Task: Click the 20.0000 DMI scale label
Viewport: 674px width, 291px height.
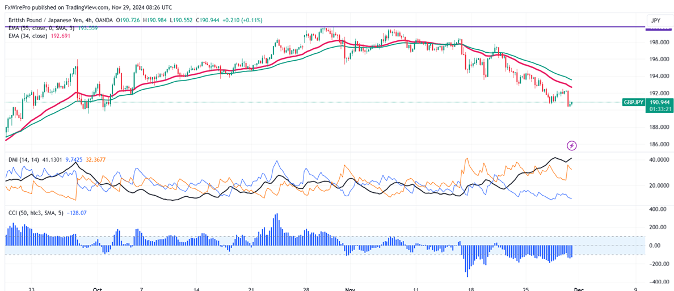Action: click(x=659, y=185)
